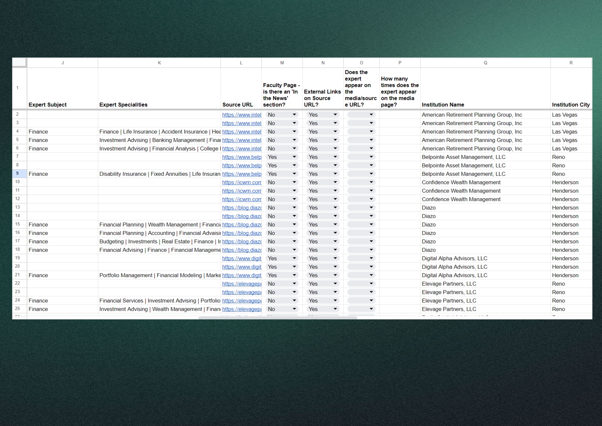The height and width of the screenshot is (426, 602).
Task: Click the External Links on Source URL header
Action: pyautogui.click(x=323, y=88)
